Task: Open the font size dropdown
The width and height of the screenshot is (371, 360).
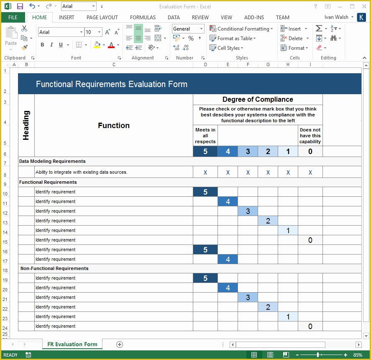Action: [99, 32]
